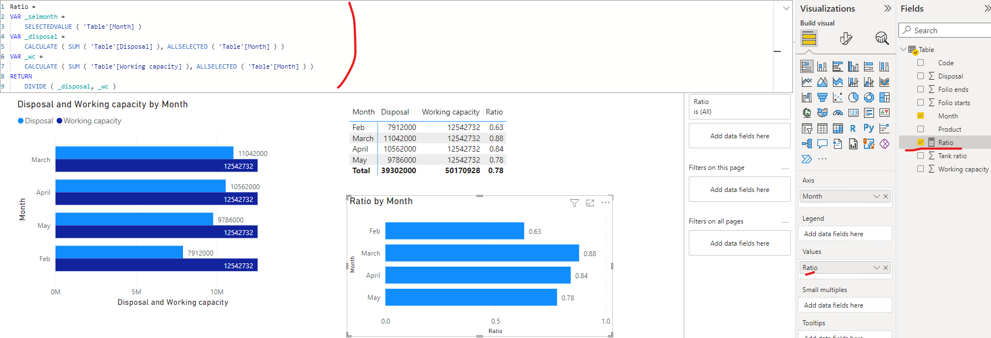Select the Map globe visual
This screenshot has width=991, height=338.
807,113
